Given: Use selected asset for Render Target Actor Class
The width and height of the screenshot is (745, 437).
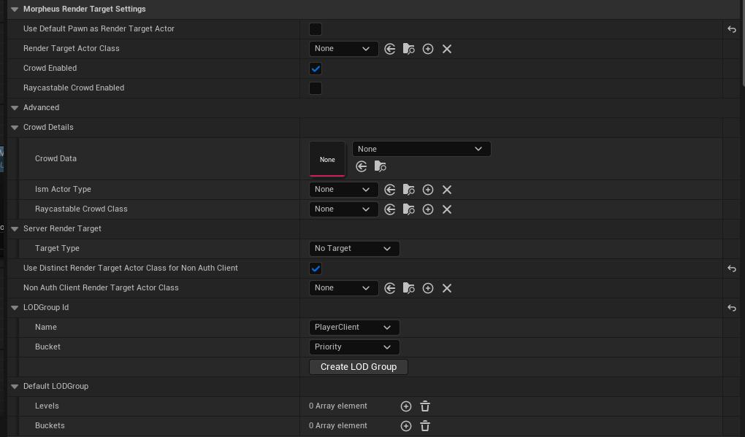Looking at the screenshot, I should [390, 49].
